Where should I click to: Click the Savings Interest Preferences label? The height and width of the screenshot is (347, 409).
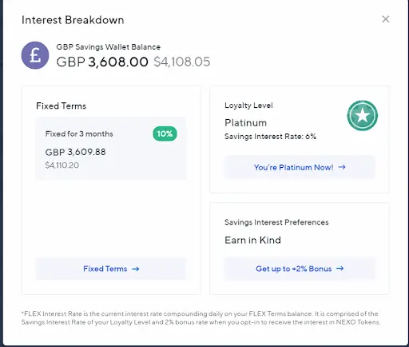tap(276, 222)
